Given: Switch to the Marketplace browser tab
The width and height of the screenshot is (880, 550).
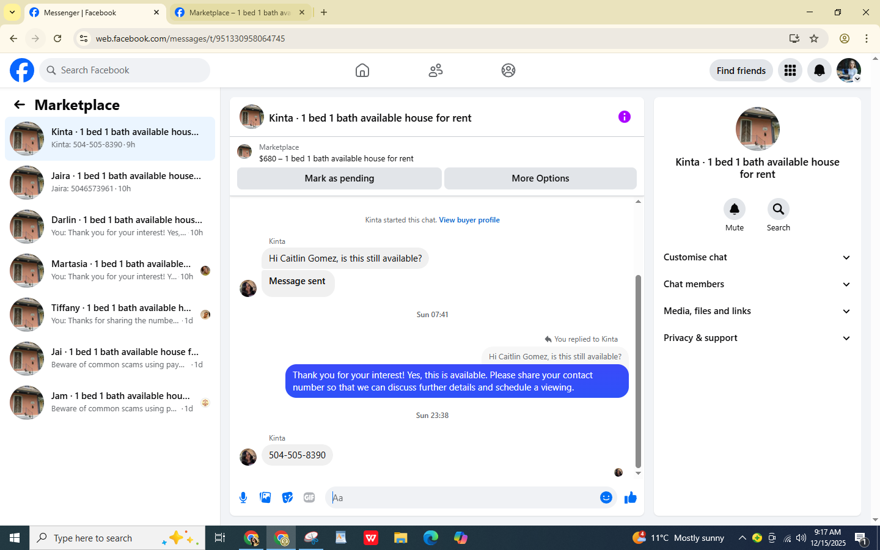Looking at the screenshot, I should pyautogui.click(x=240, y=13).
